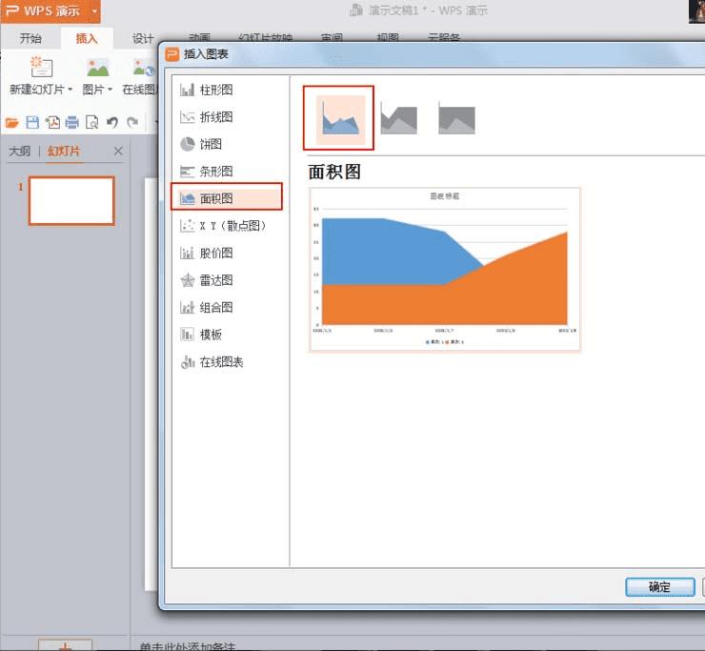
Task: Select the 折线图 line chart type
Action: pos(207,117)
